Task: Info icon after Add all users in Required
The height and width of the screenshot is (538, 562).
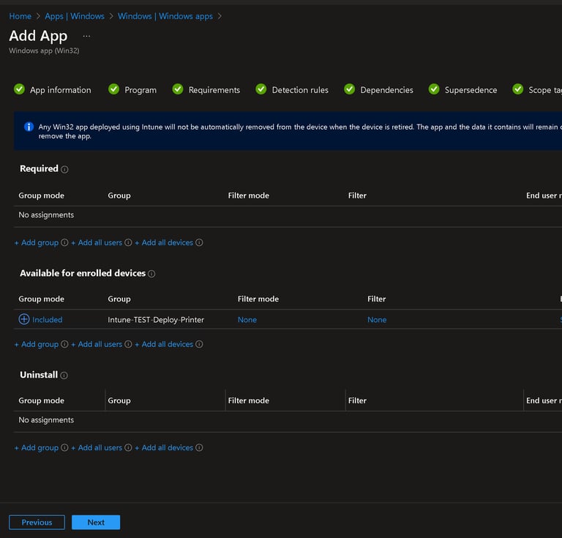Action: point(128,243)
